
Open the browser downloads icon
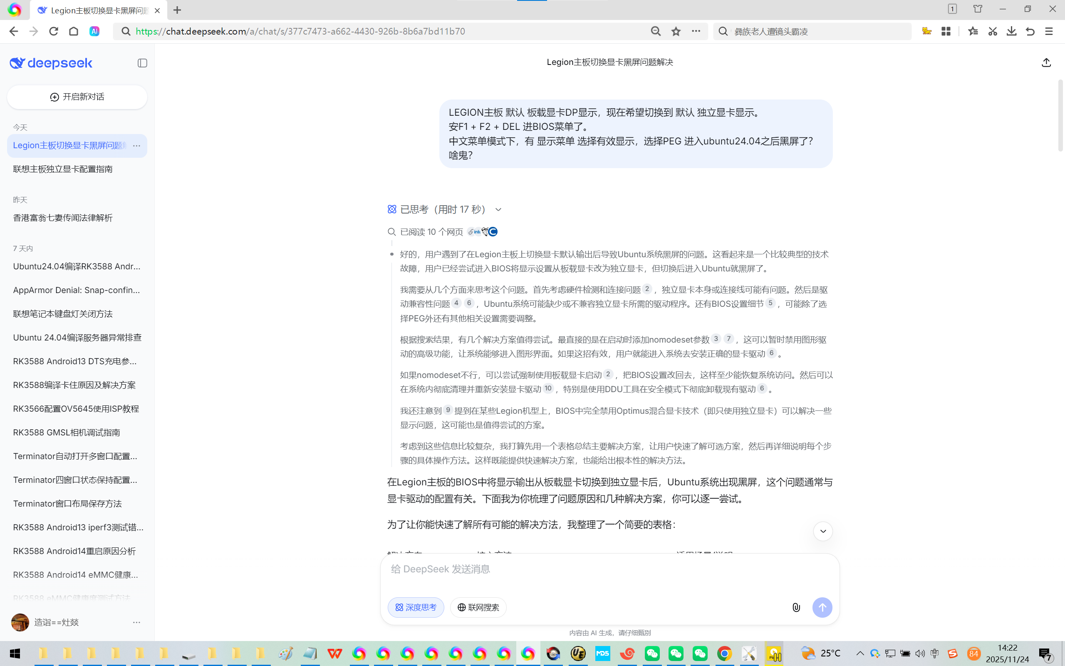pos(1011,31)
